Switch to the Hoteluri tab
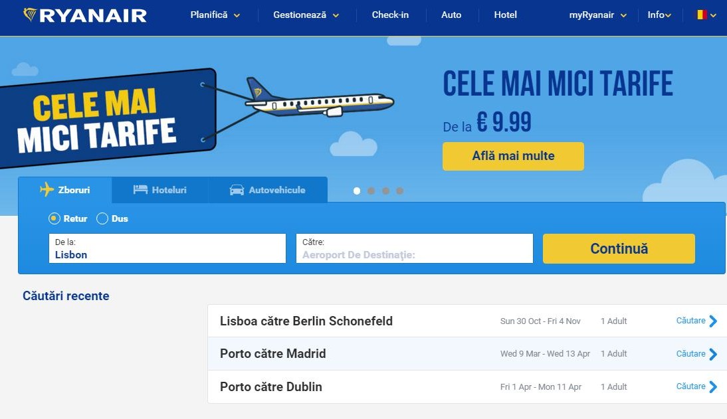The image size is (727, 419). 159,189
